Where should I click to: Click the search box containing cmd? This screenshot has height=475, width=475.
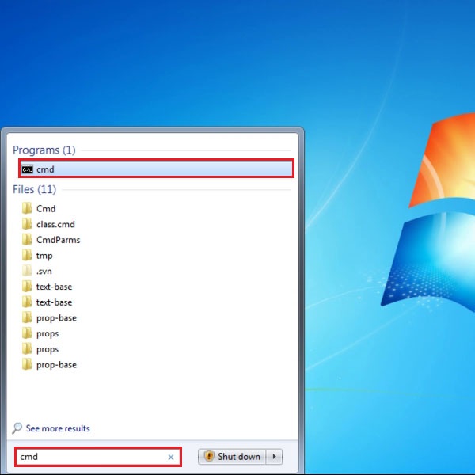tap(98, 457)
